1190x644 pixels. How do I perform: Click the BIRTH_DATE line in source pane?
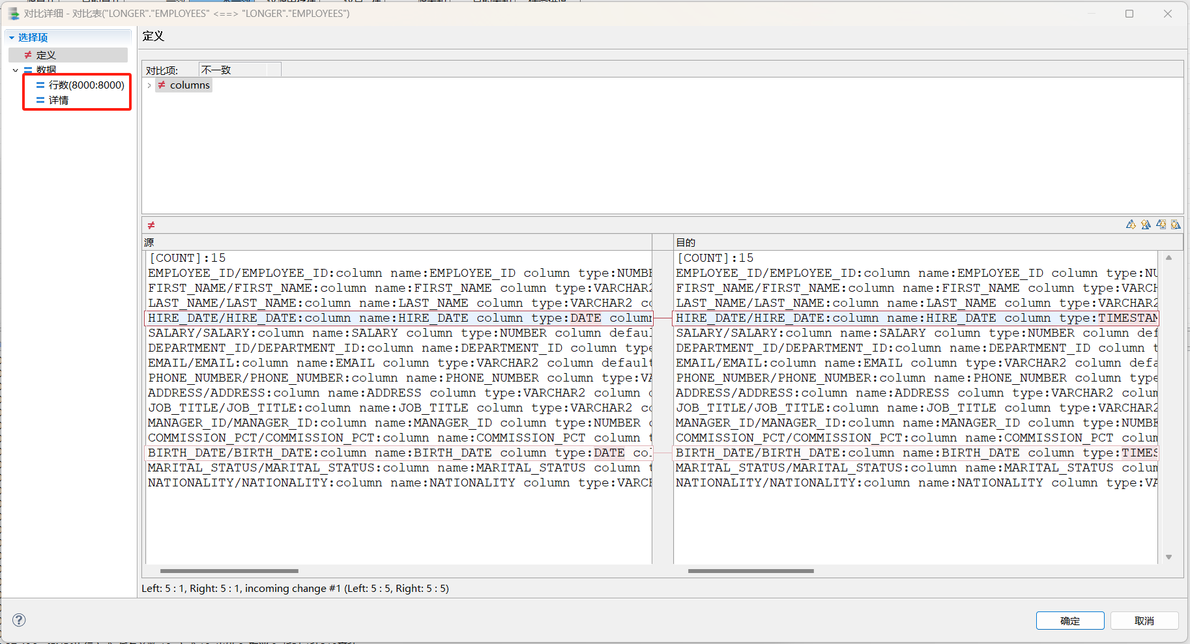click(399, 453)
